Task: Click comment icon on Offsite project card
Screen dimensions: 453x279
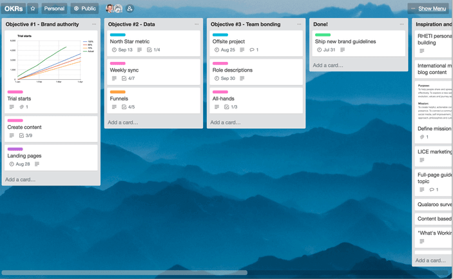Action: [x=252, y=50]
